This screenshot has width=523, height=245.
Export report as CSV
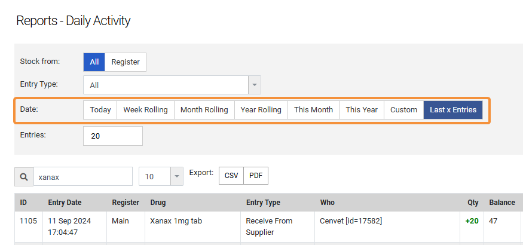pyautogui.click(x=231, y=176)
